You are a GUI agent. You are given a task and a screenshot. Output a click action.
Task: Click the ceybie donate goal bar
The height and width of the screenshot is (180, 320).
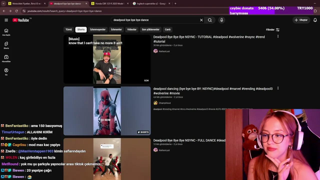(x=271, y=10)
